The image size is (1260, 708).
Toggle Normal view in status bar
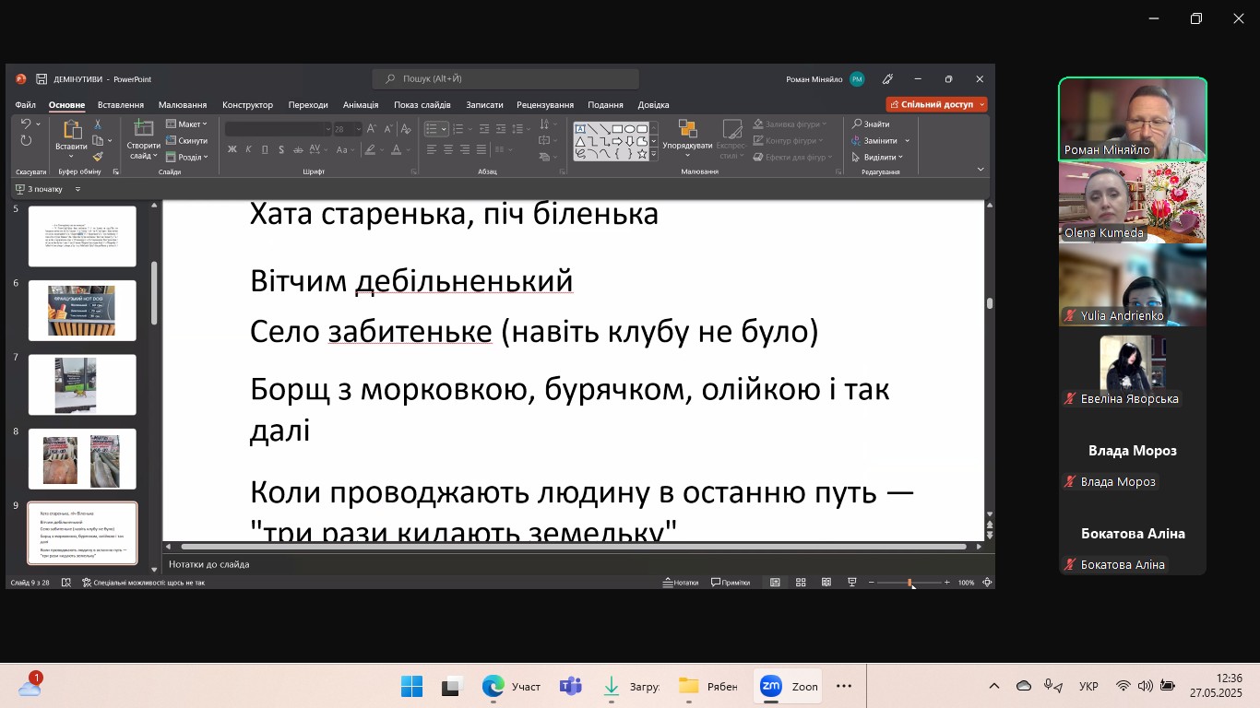click(x=775, y=583)
